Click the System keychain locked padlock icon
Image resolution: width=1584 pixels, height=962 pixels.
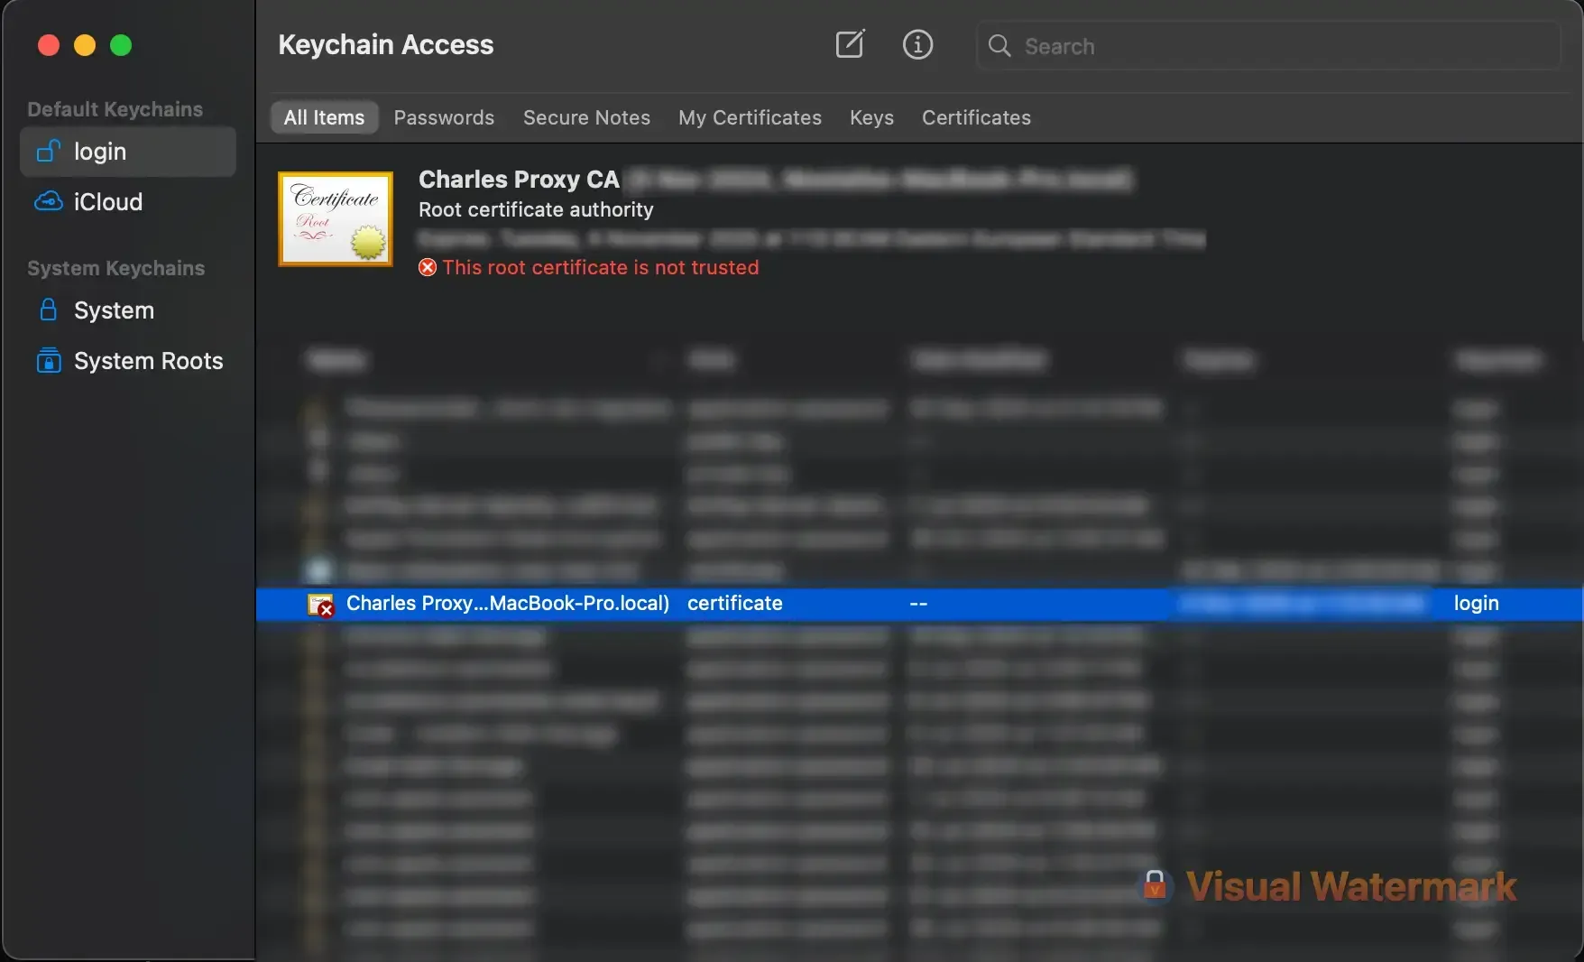pos(47,310)
